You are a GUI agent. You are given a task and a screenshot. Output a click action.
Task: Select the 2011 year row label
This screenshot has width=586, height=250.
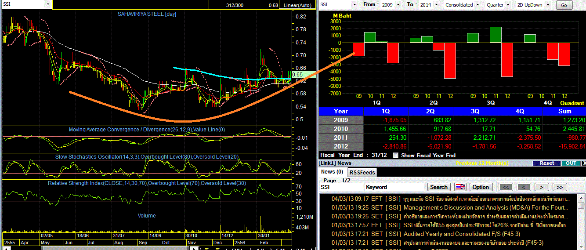(x=341, y=138)
